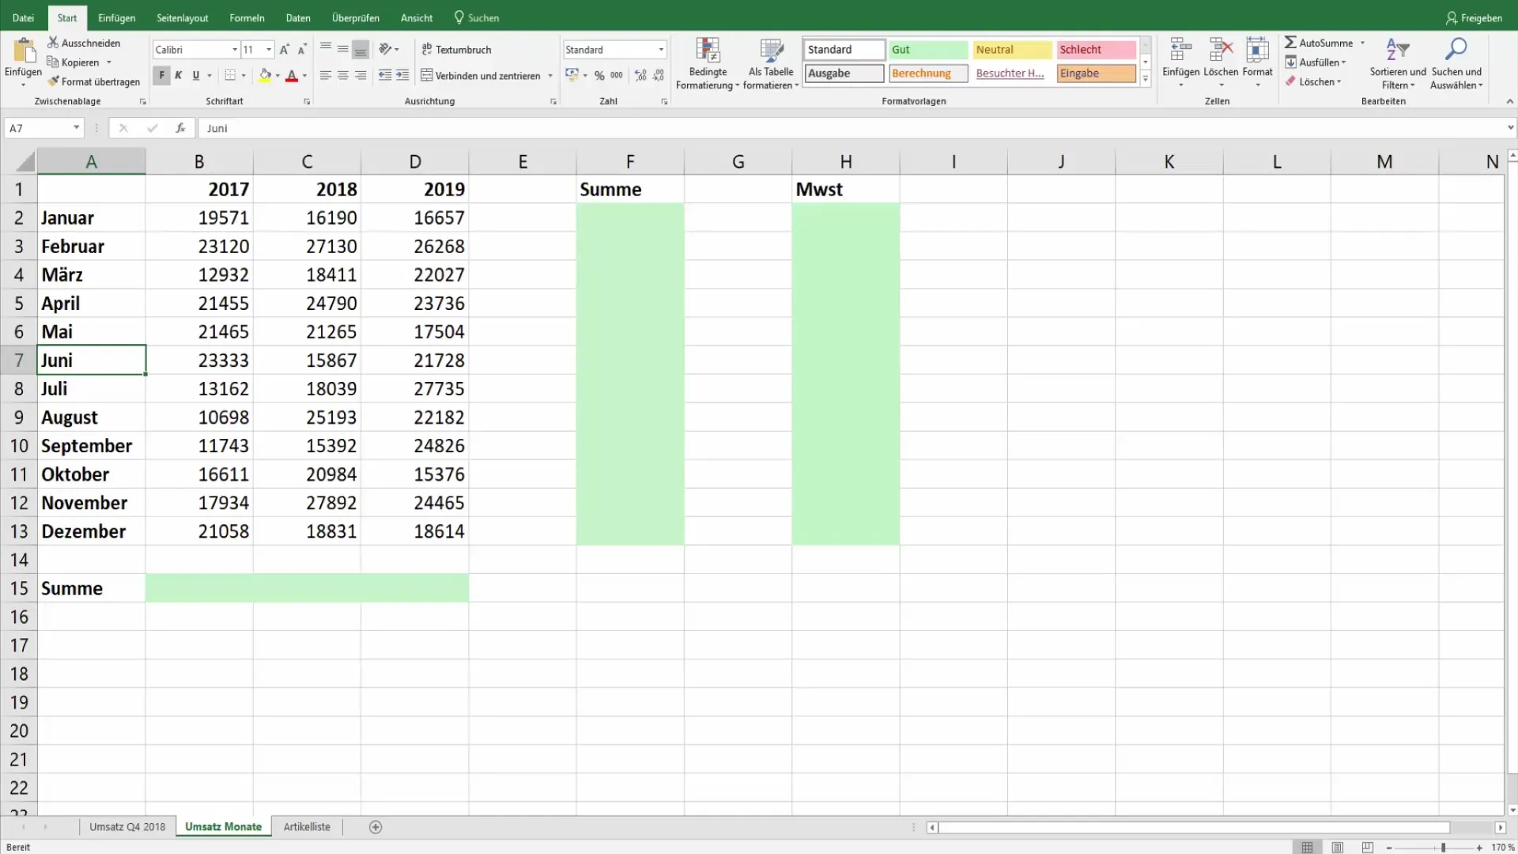Viewport: 1518px width, 854px height.
Task: Open Suchen und Auswählen
Action: click(1456, 64)
